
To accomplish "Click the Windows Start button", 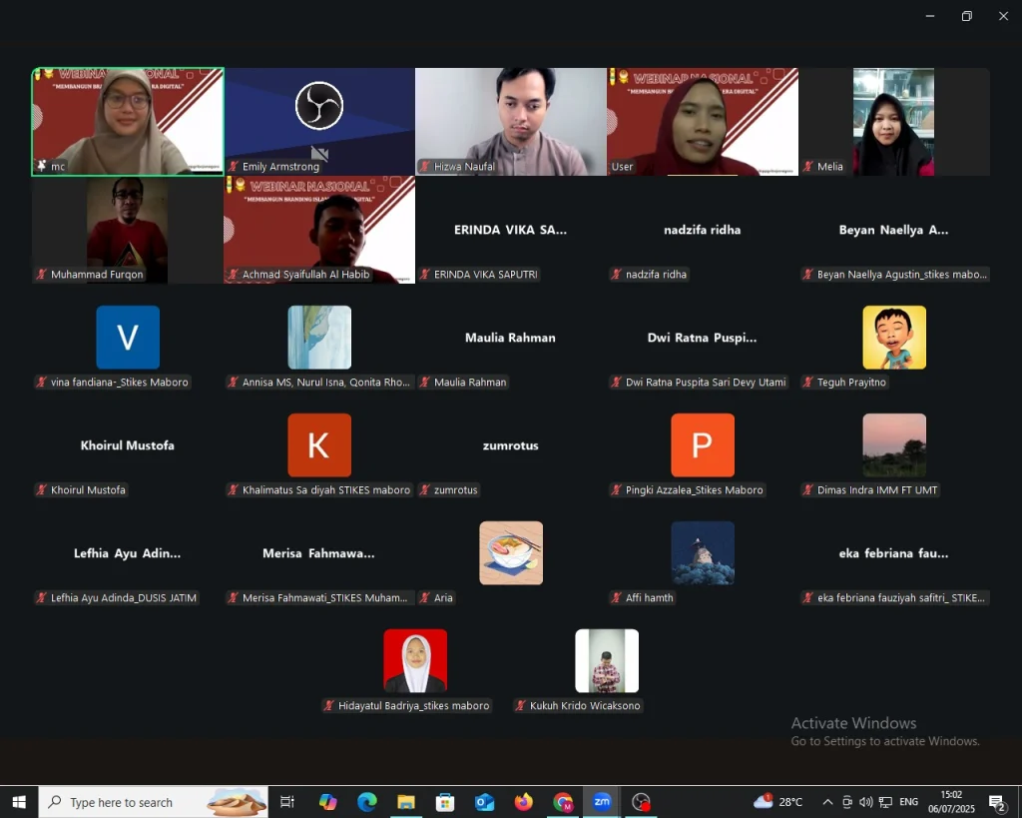I will (x=19, y=801).
